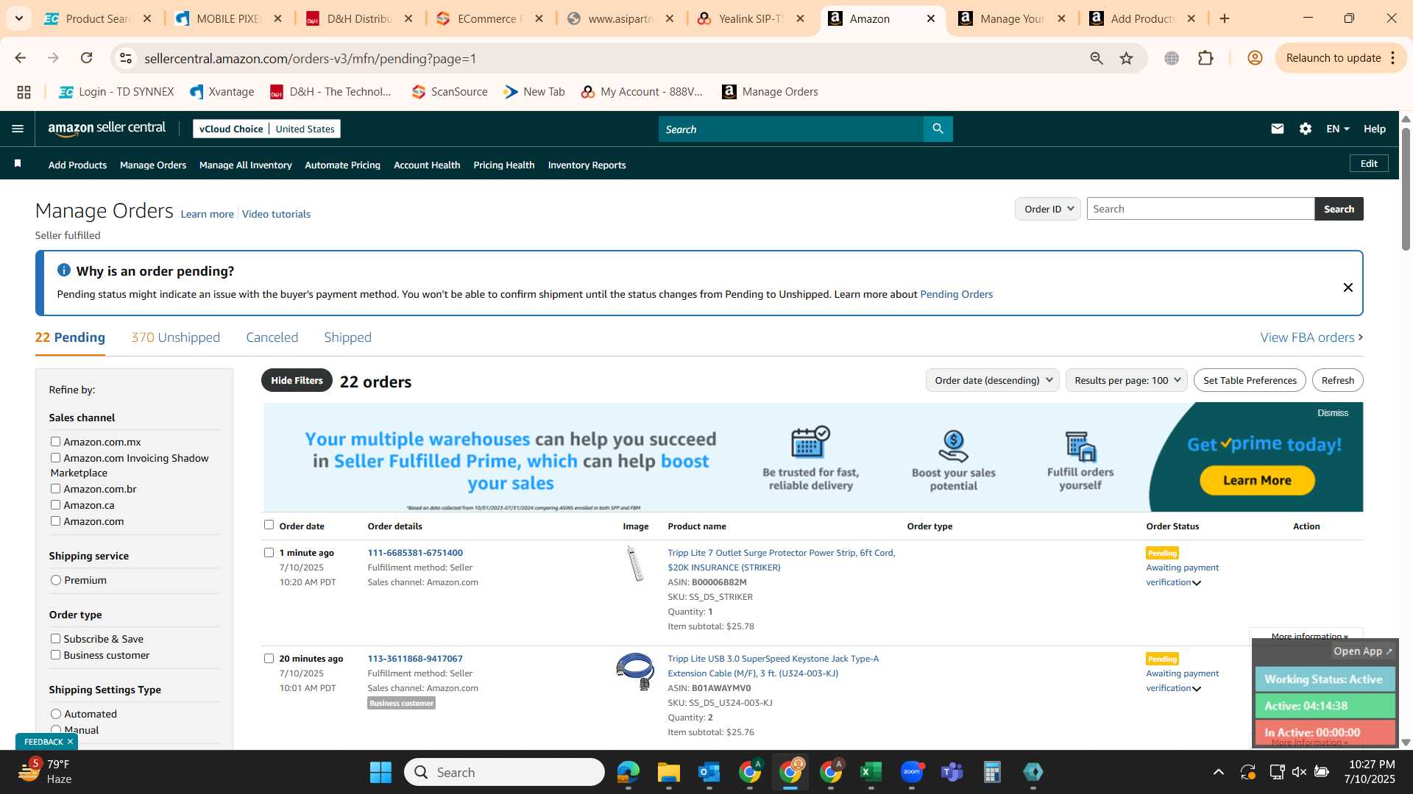Open the Seller Central hamburger menu
1413x794 pixels.
(x=18, y=129)
